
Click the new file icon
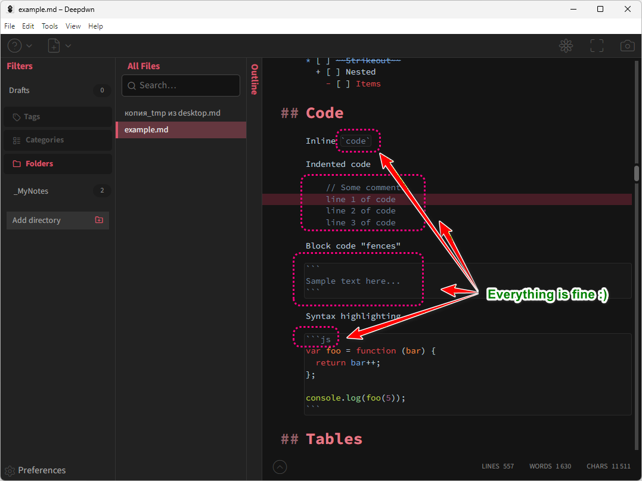[54, 46]
